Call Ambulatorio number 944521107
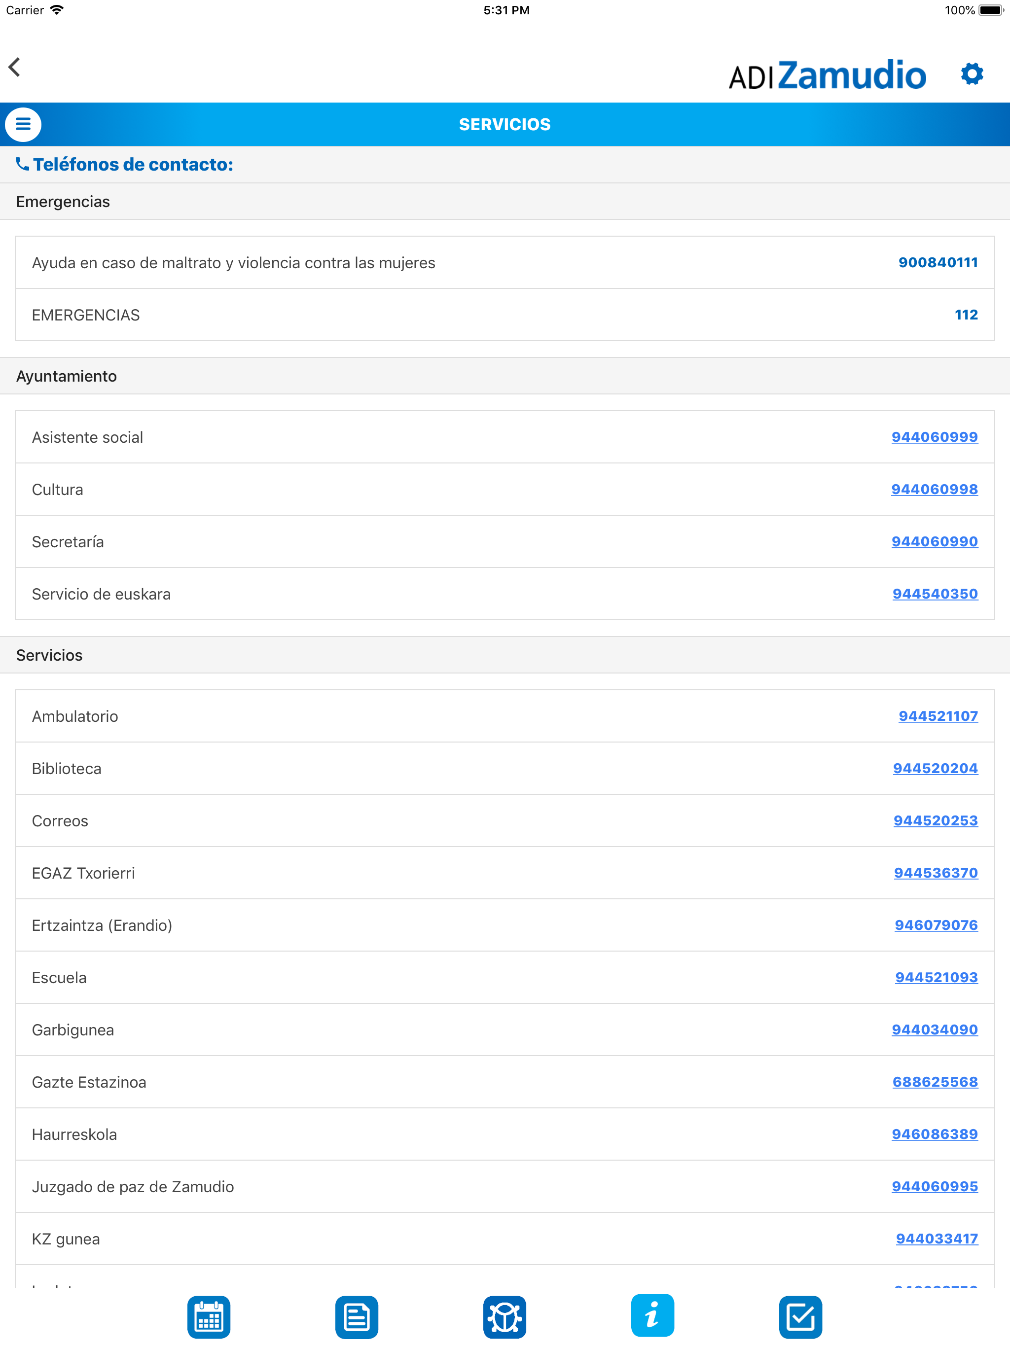Image resolution: width=1010 pixels, height=1347 pixels. pyautogui.click(x=938, y=716)
